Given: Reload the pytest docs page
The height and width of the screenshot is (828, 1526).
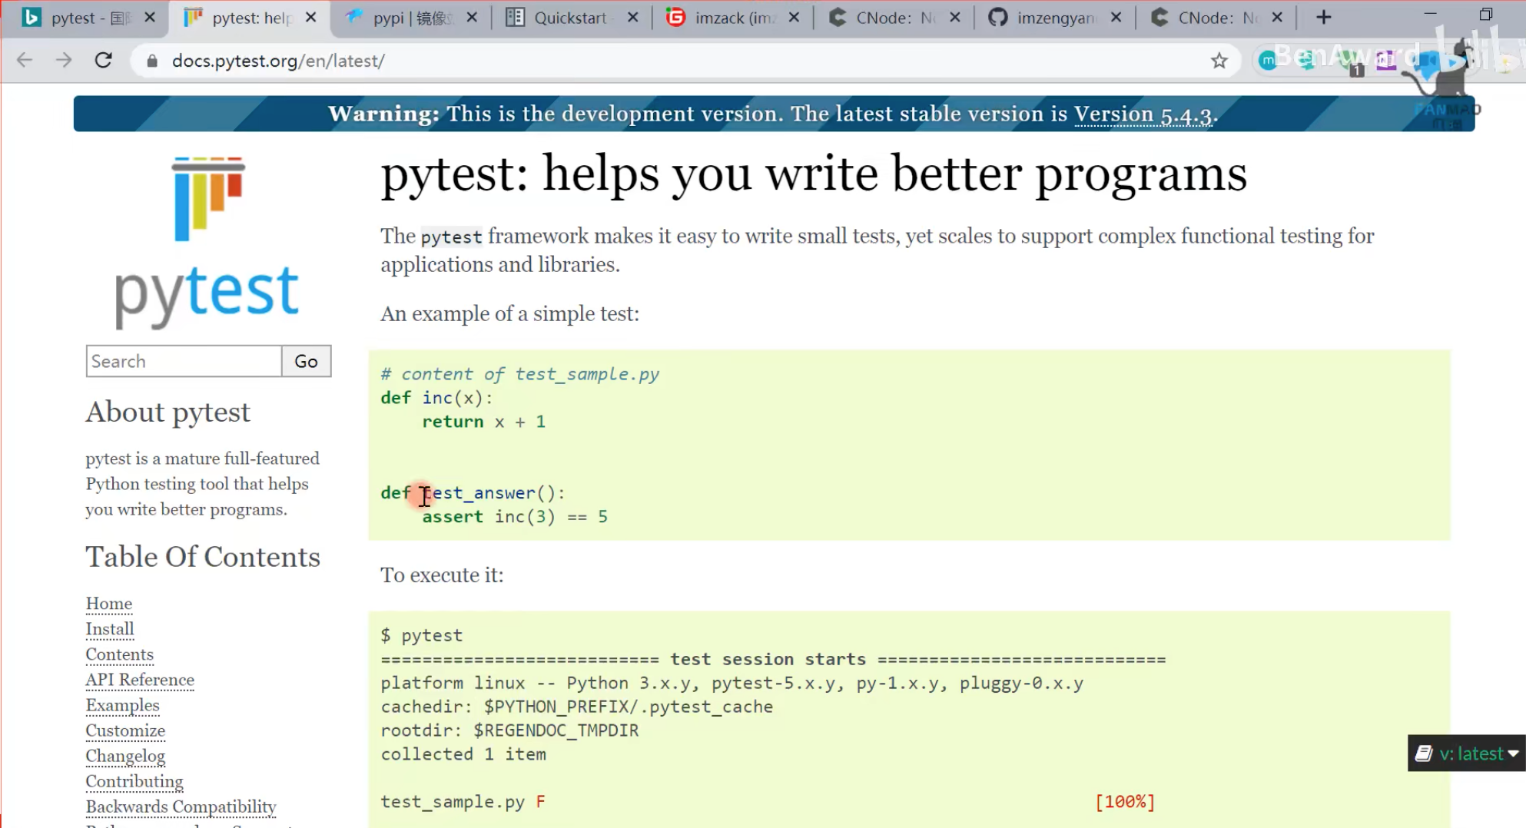Looking at the screenshot, I should (x=104, y=61).
